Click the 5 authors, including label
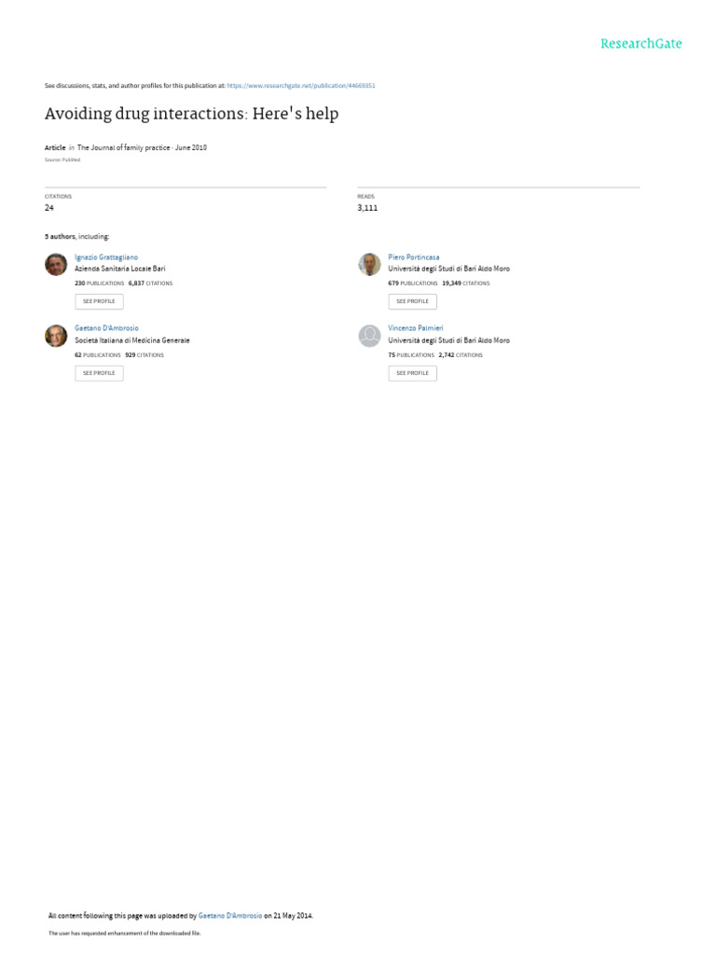This screenshot has width=716, height=955. pos(76,236)
